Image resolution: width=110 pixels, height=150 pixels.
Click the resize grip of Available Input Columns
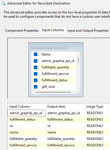click(x=79, y=93)
